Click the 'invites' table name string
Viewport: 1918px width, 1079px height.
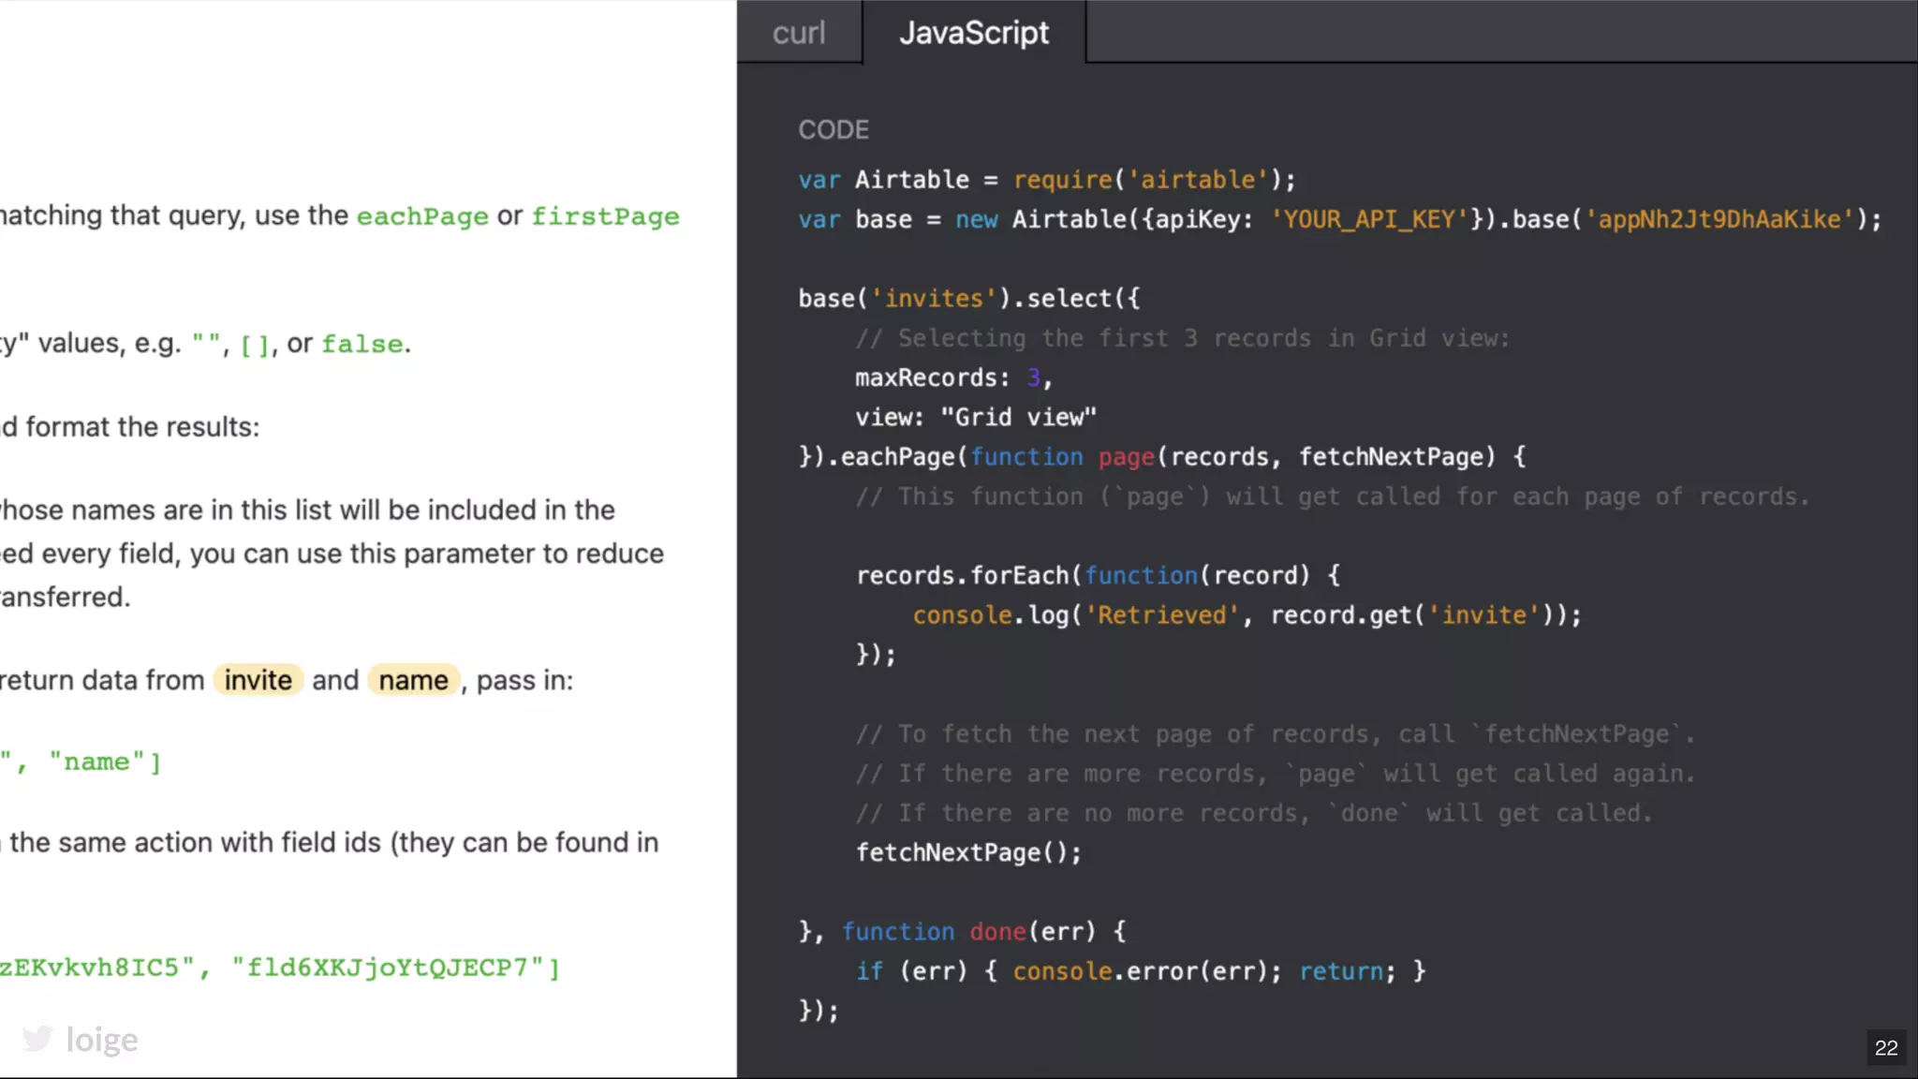point(933,299)
